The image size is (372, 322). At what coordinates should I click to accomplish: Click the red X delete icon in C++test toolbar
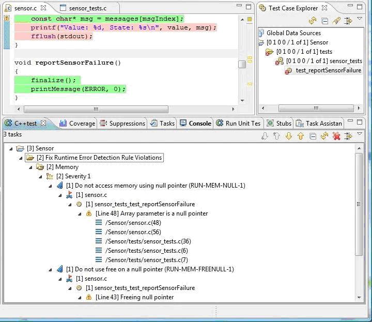(336, 136)
